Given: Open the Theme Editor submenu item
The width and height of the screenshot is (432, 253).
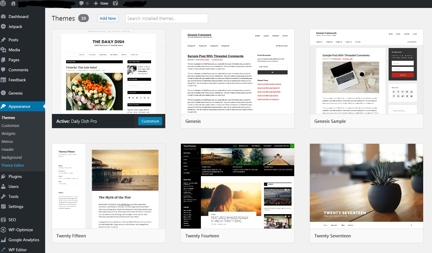Looking at the screenshot, I should coord(13,165).
